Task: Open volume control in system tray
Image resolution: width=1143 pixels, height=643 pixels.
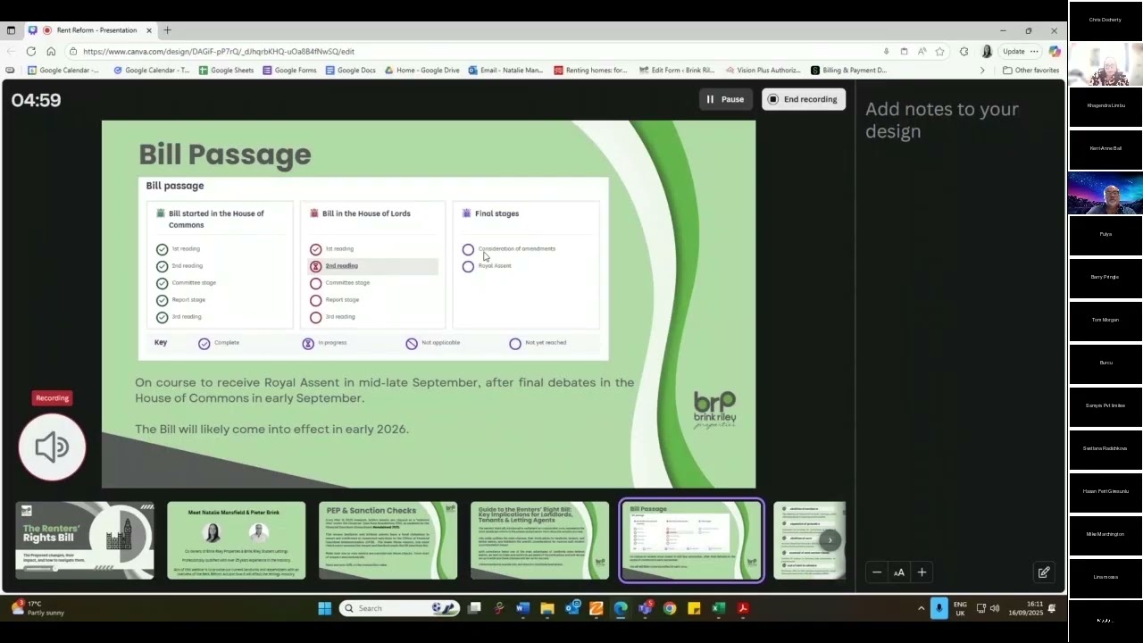Action: click(995, 608)
